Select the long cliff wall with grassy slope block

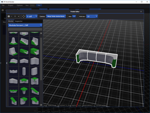tap(24, 41)
